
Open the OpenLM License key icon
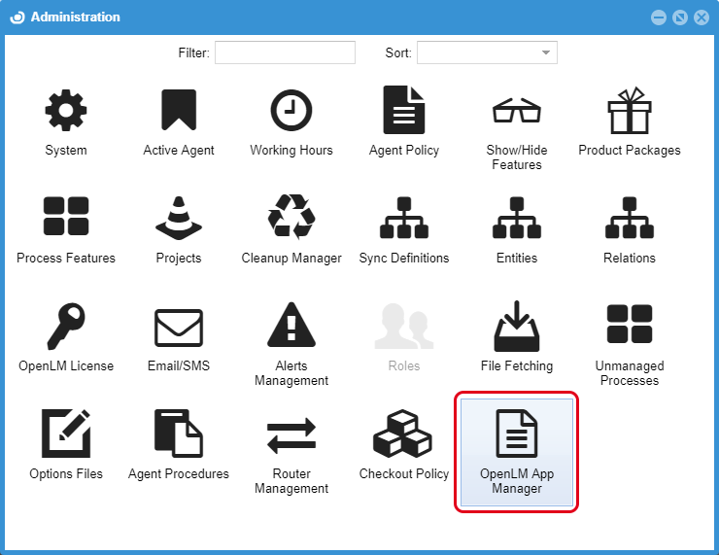[x=66, y=326]
